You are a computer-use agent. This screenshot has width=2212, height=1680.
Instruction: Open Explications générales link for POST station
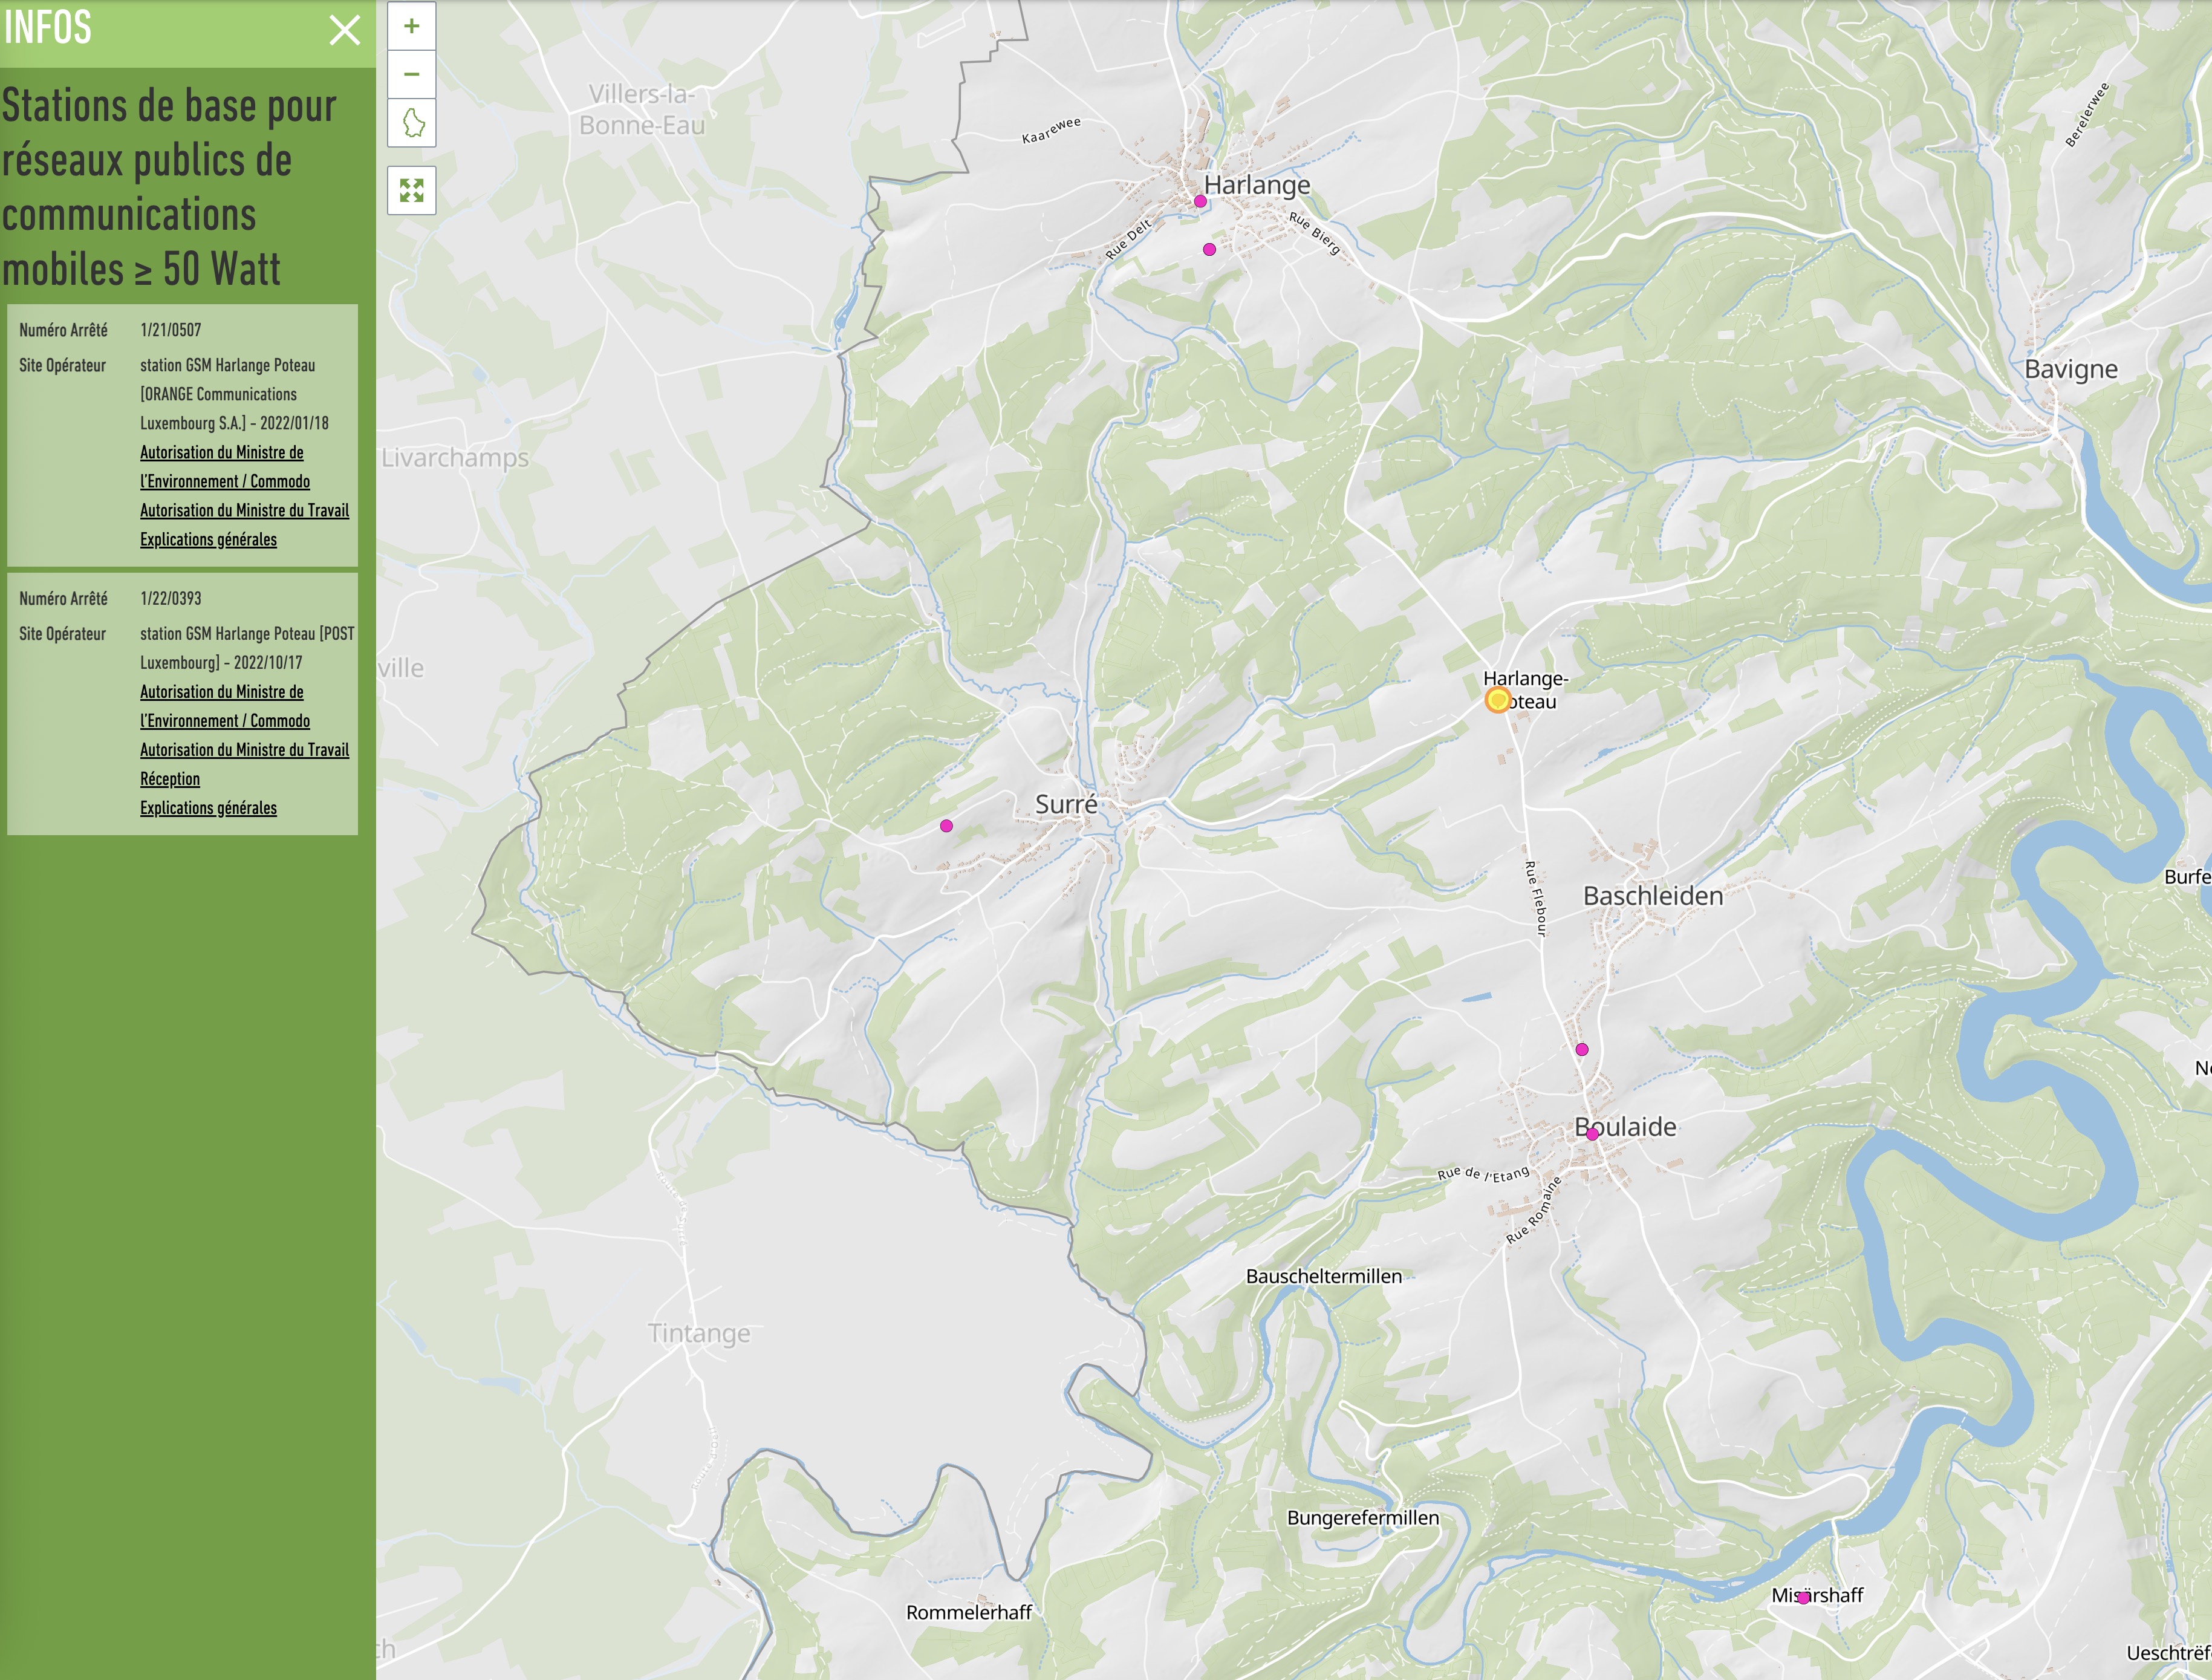[208, 808]
